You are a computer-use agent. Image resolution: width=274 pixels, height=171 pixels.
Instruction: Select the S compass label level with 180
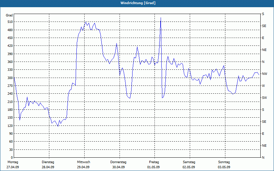click(263, 110)
